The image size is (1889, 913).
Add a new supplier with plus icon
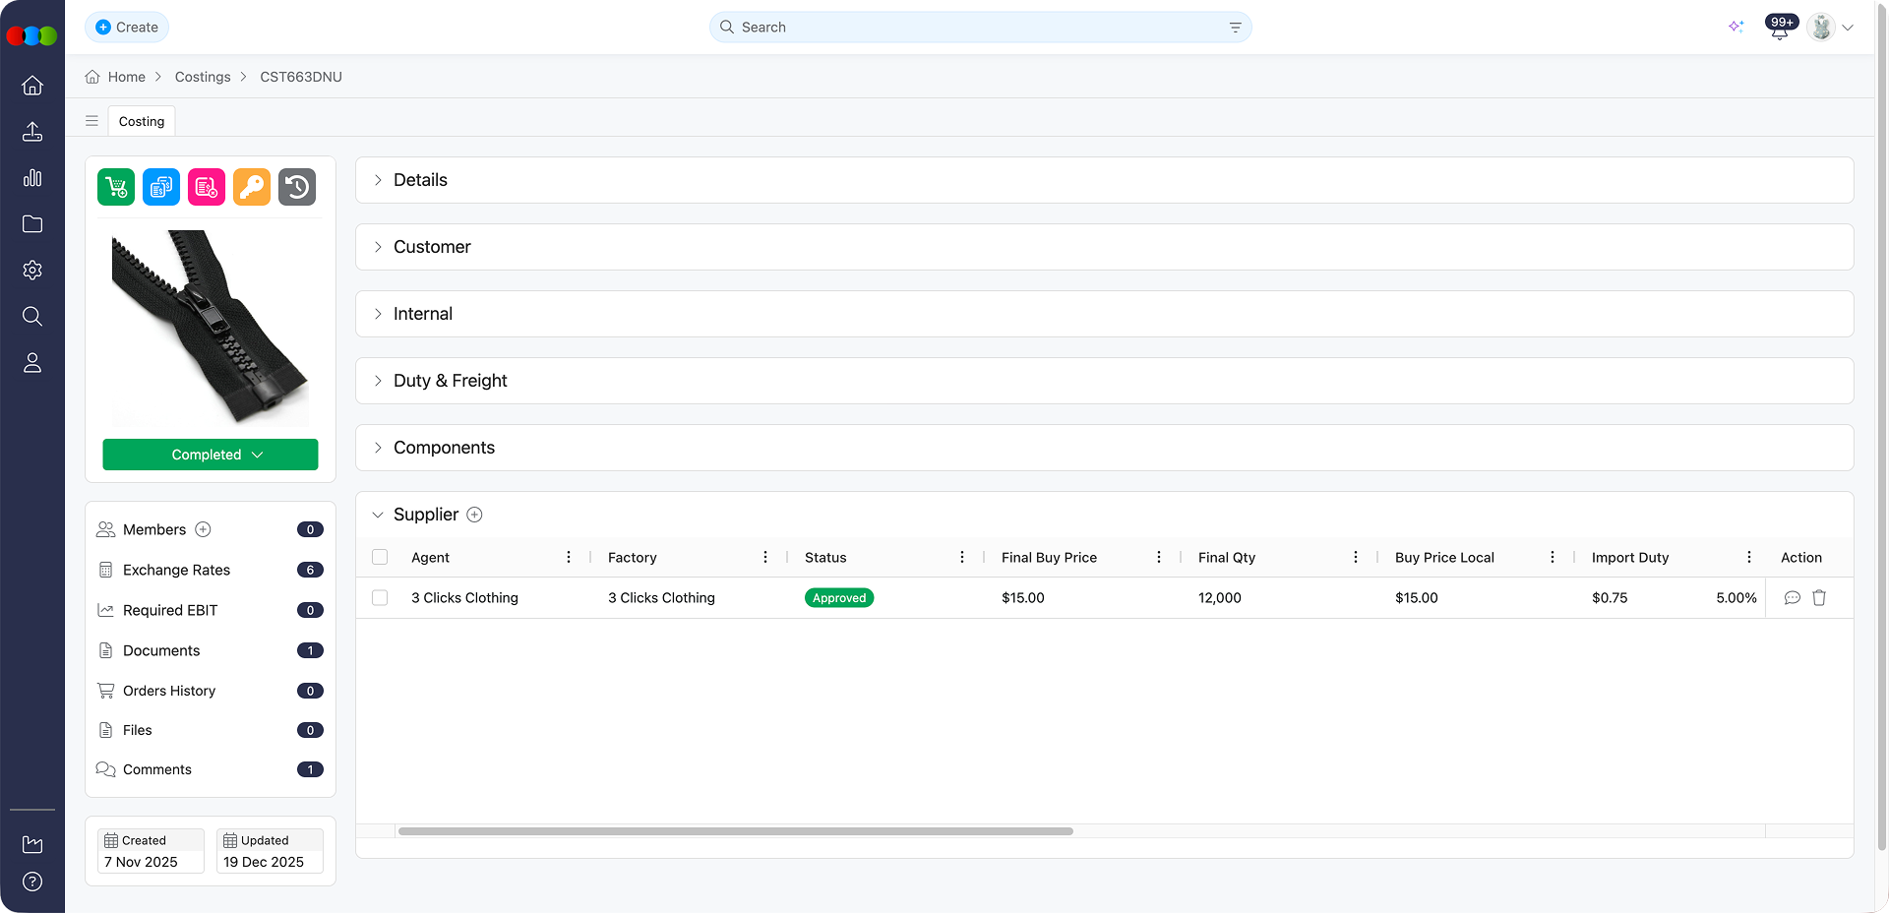coord(474,515)
